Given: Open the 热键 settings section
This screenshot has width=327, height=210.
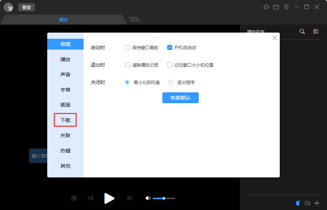Looking at the screenshot, I should point(65,151).
